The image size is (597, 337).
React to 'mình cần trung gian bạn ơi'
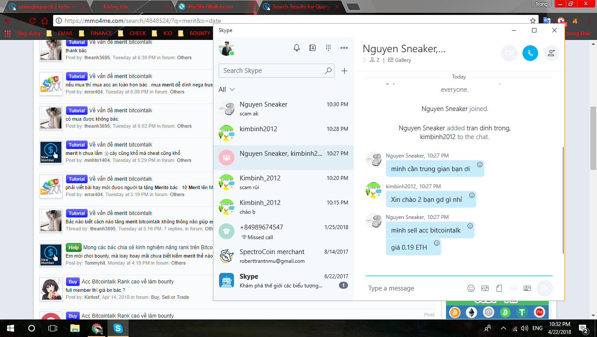[480, 165]
